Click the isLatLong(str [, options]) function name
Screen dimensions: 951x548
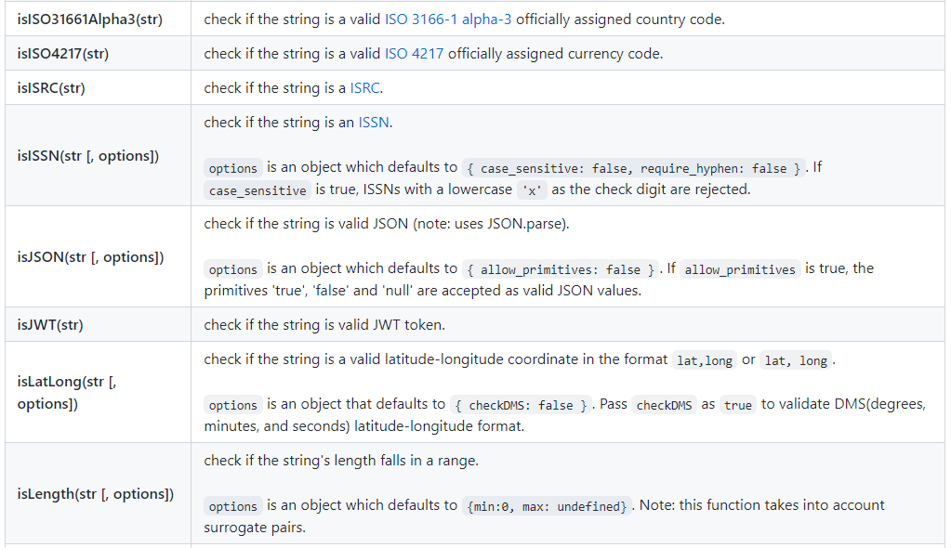coord(67,393)
